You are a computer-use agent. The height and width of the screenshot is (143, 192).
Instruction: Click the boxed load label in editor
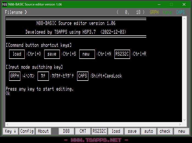[17, 54]
